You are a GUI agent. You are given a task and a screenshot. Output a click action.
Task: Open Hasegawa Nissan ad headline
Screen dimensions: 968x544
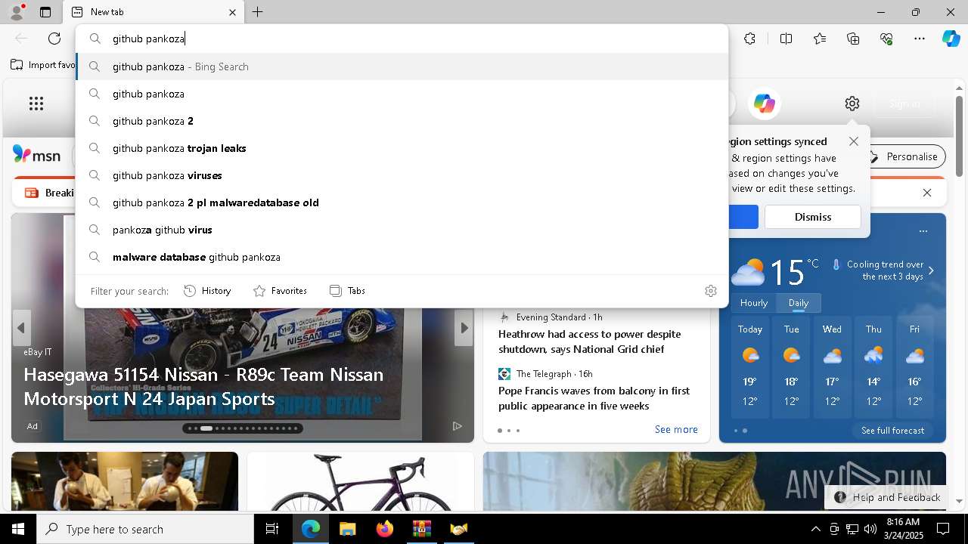[203, 386]
